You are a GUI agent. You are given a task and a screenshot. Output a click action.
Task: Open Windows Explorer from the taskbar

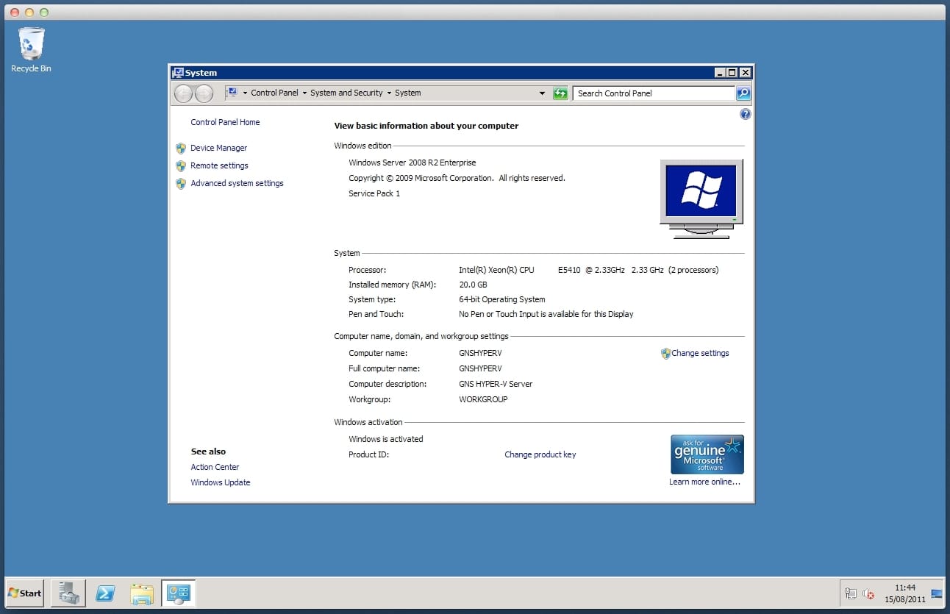142,593
